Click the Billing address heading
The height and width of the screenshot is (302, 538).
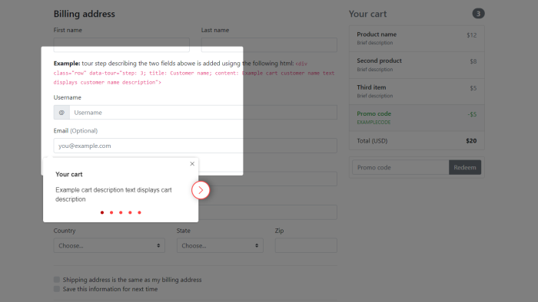pyautogui.click(x=84, y=14)
